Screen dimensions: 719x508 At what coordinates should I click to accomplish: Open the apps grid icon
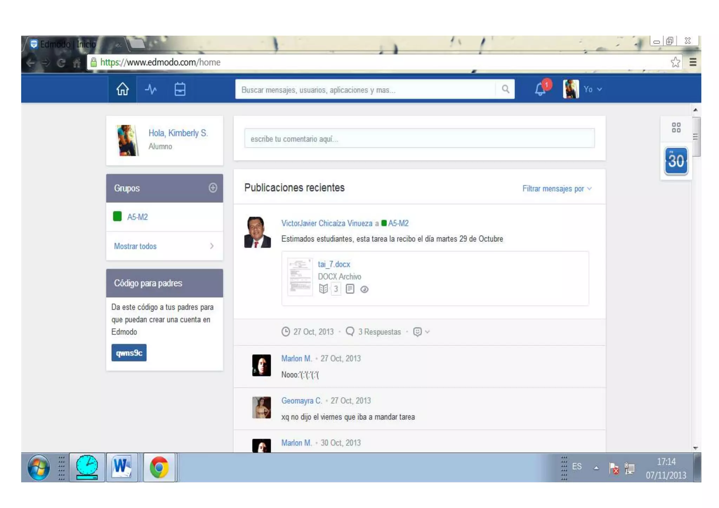pos(676,127)
